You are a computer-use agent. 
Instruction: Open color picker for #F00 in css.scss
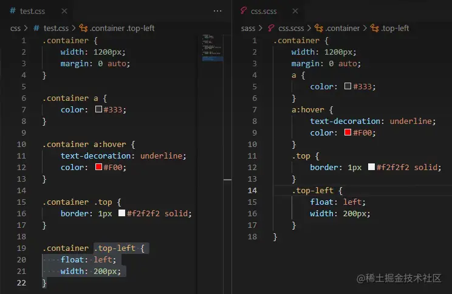tap(348, 132)
